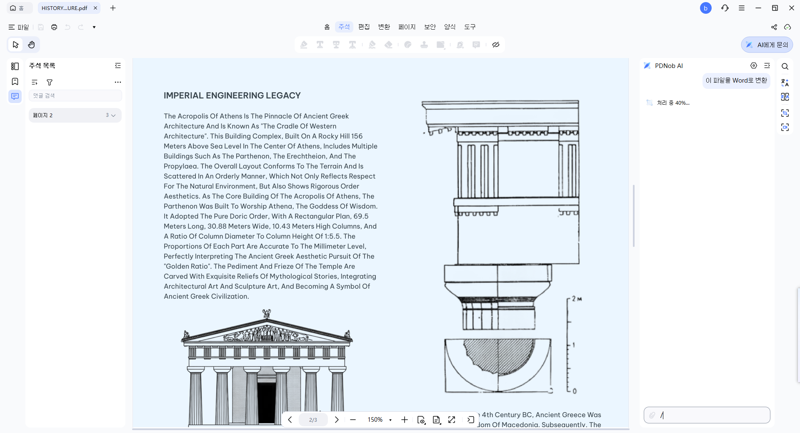Select the stamp tool
This screenshot has width=800, height=433.
click(x=424, y=45)
